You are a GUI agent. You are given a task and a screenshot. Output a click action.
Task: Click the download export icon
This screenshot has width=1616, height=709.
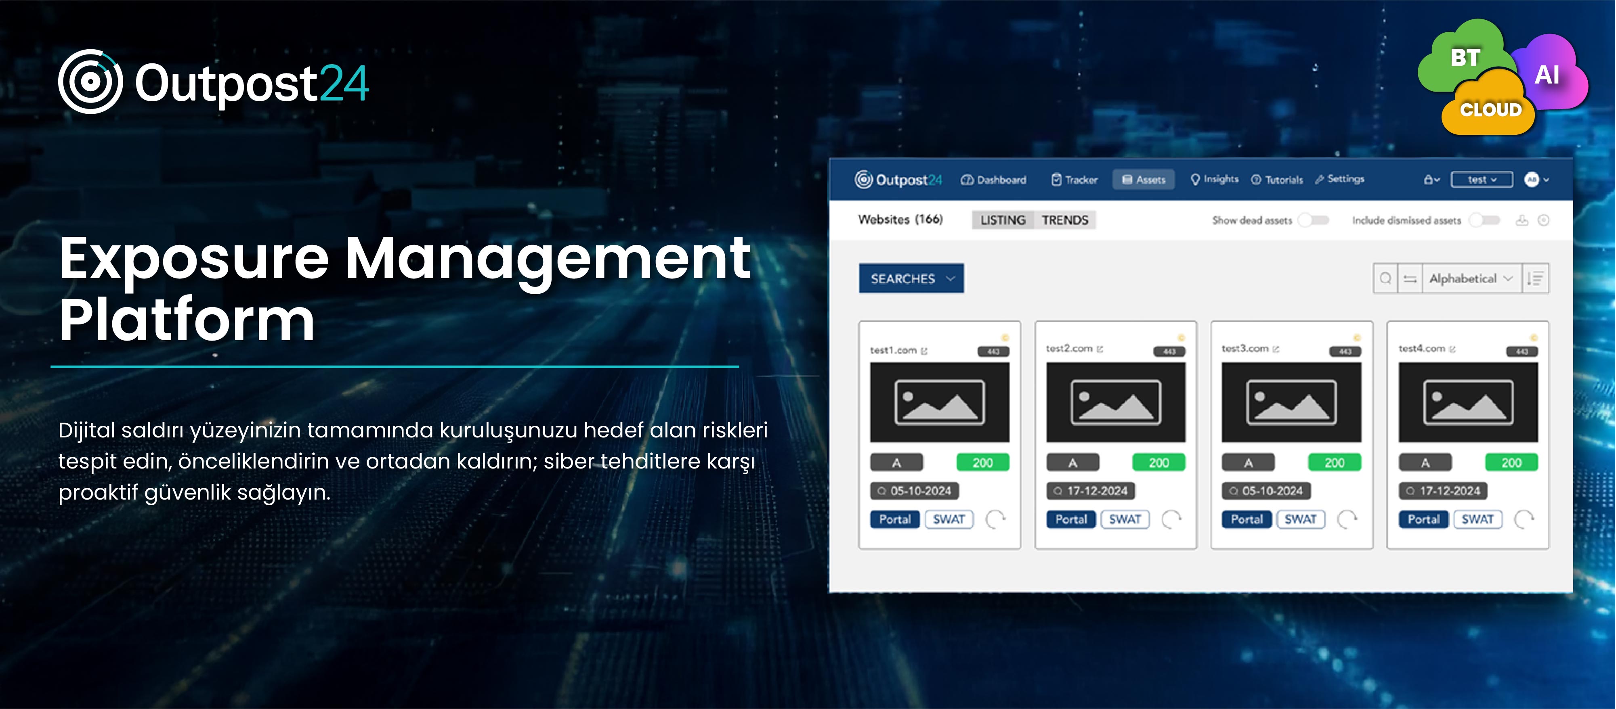[1522, 220]
